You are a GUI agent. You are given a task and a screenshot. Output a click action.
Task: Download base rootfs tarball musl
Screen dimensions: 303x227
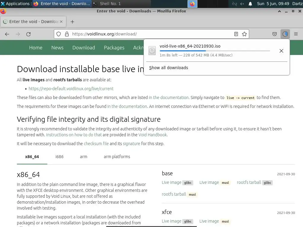(179, 194)
